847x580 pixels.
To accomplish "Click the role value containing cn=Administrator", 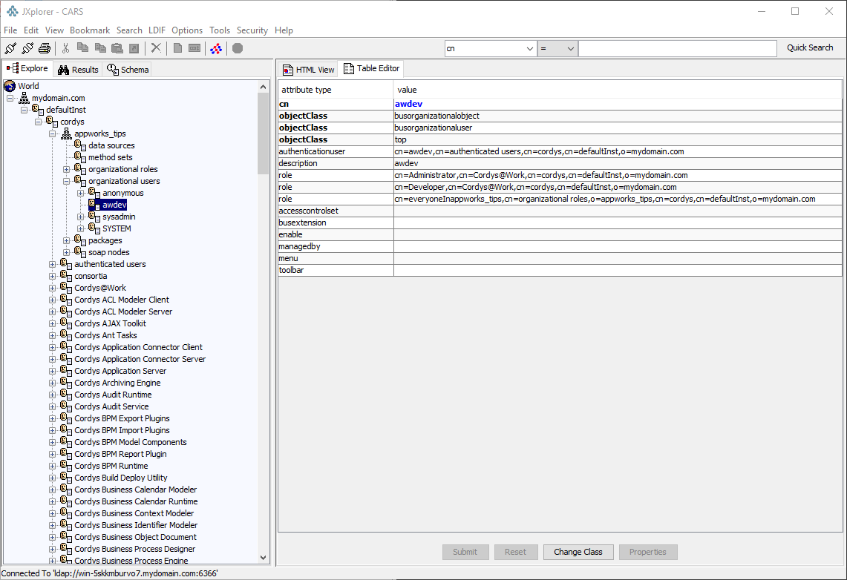I will coord(618,175).
